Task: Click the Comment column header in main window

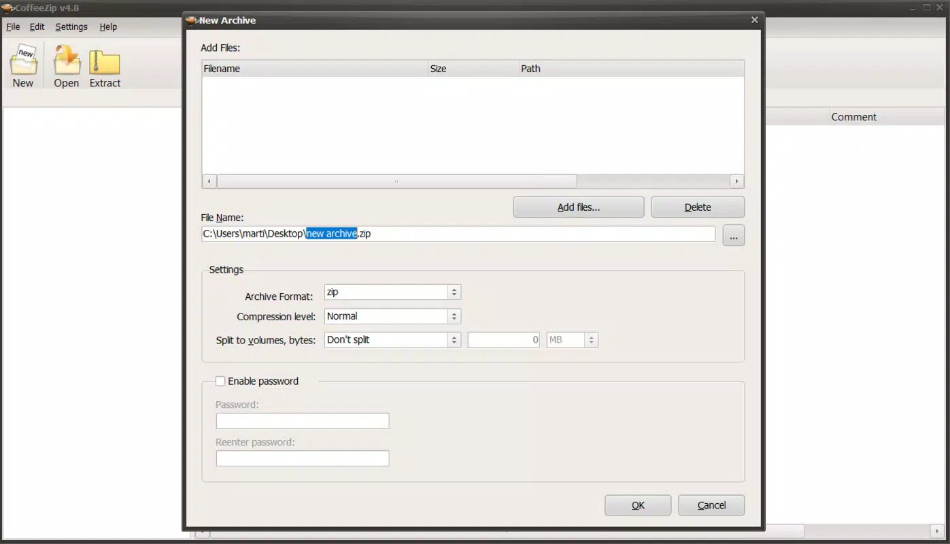Action: point(887,117)
